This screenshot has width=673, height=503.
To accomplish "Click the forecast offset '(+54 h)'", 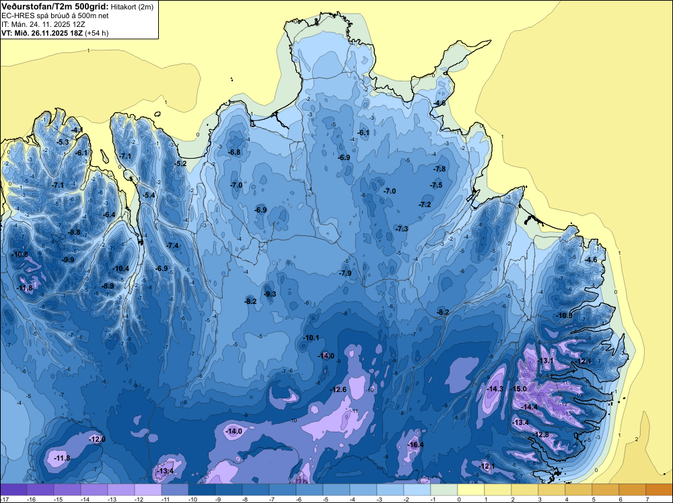I will [96, 33].
